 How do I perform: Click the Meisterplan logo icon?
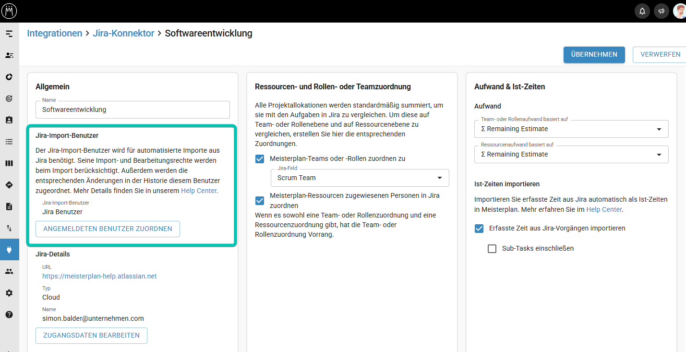(x=9, y=11)
